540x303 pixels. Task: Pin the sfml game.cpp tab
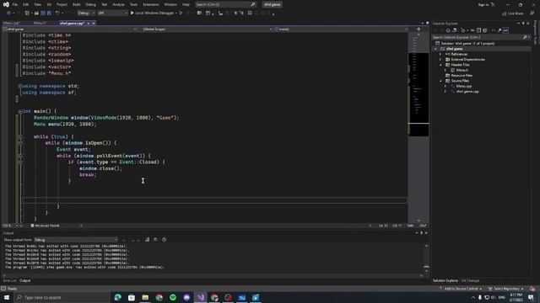point(88,23)
